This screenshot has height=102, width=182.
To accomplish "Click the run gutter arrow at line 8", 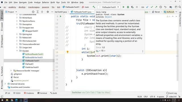I will click(61, 16).
